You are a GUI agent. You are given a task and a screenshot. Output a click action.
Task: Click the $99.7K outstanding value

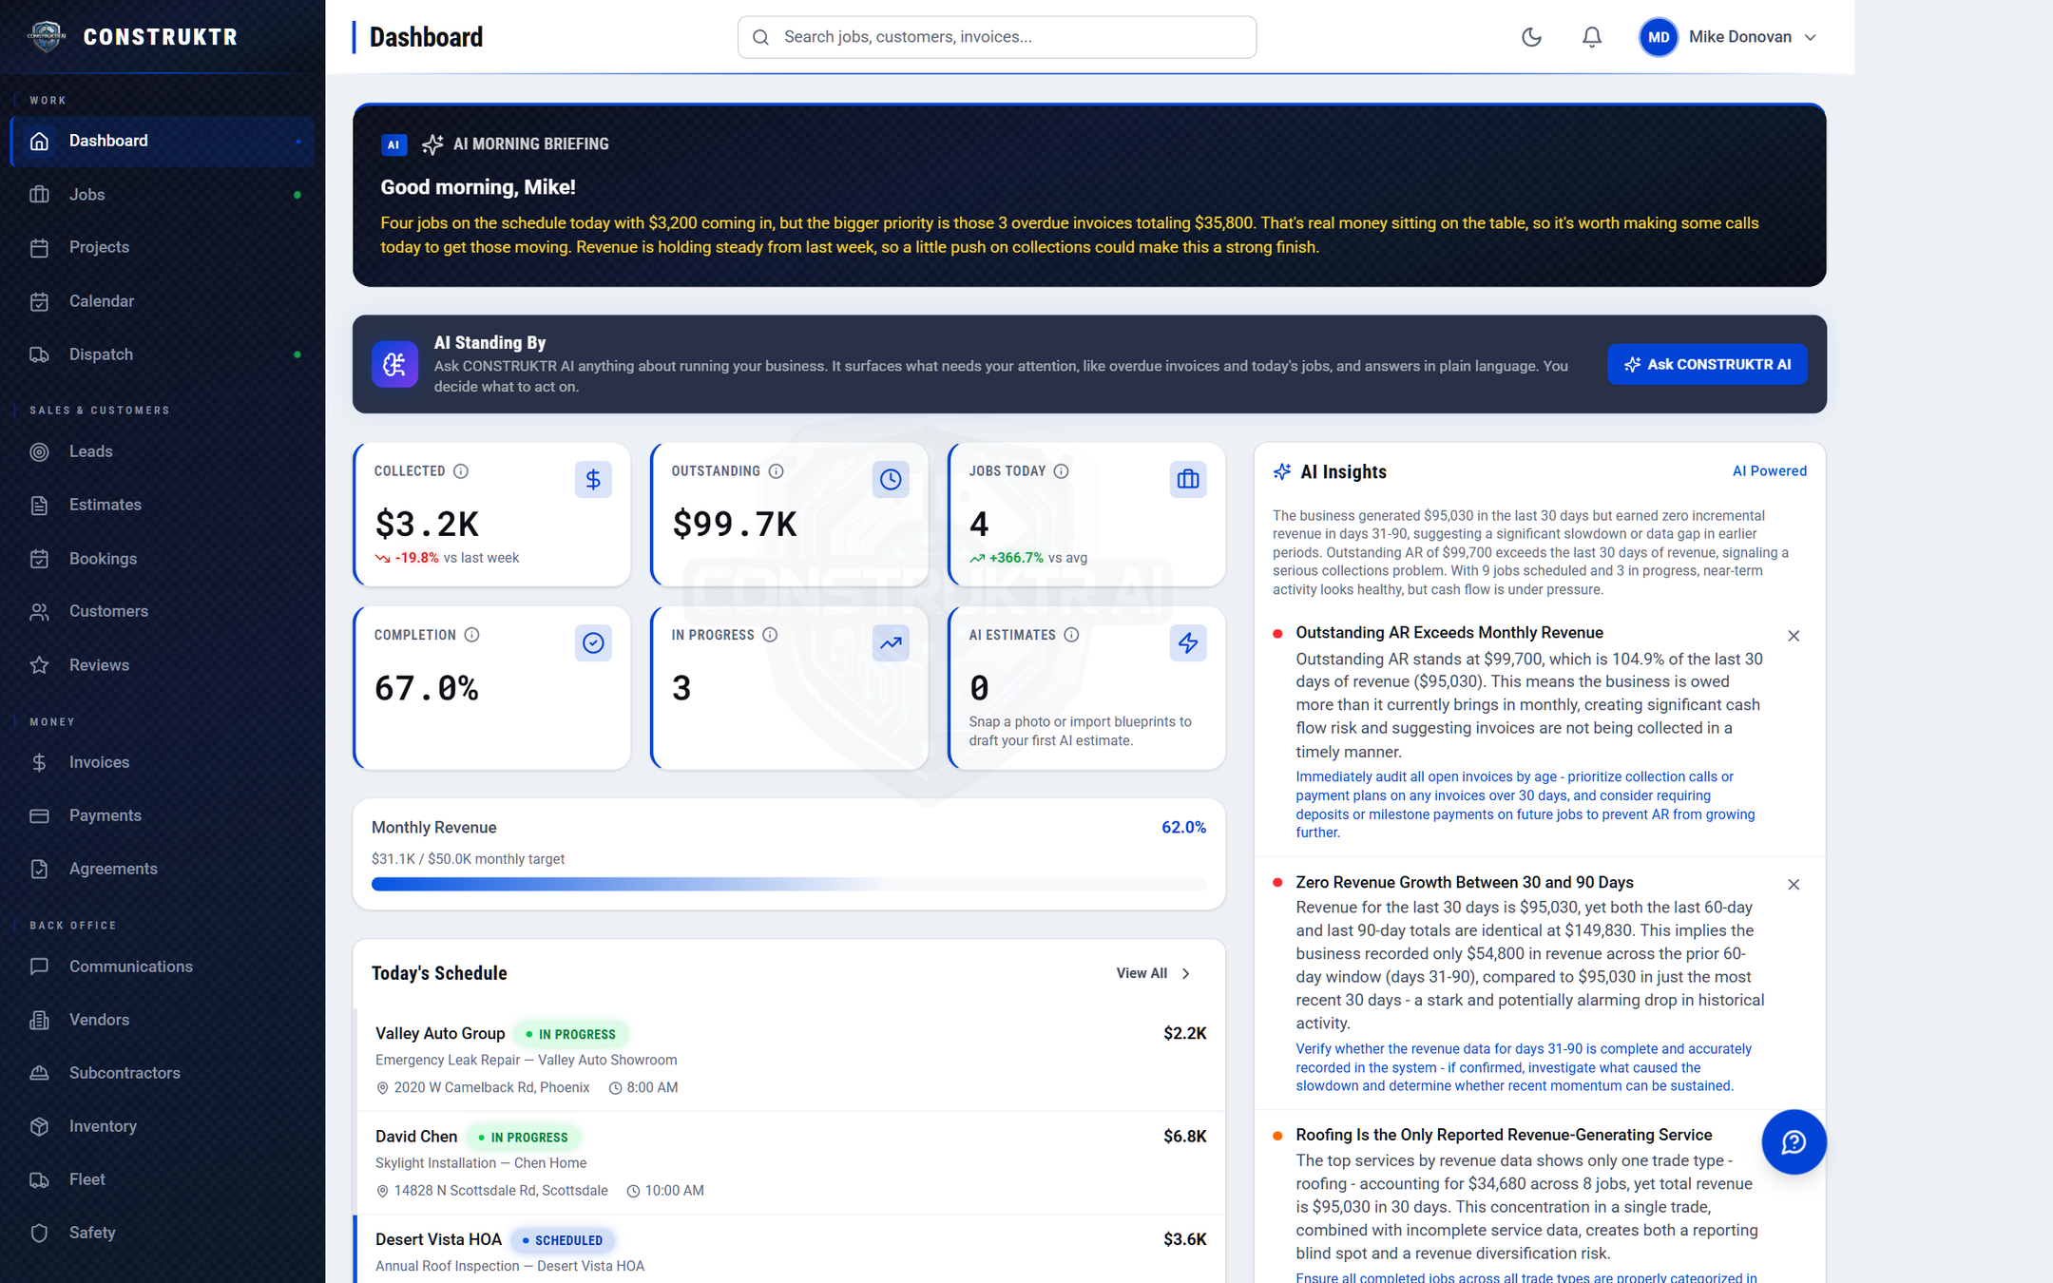[735, 525]
